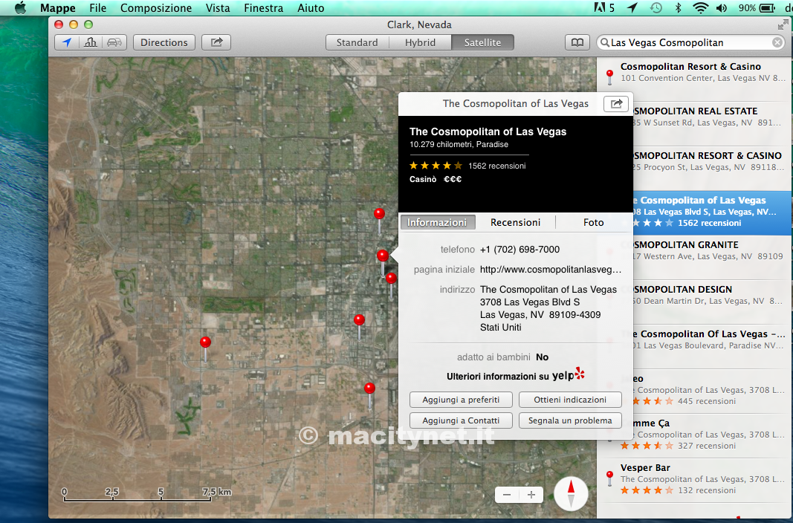This screenshot has height=523, width=793.
Task: Open the Apple menu
Action: pos(20,7)
